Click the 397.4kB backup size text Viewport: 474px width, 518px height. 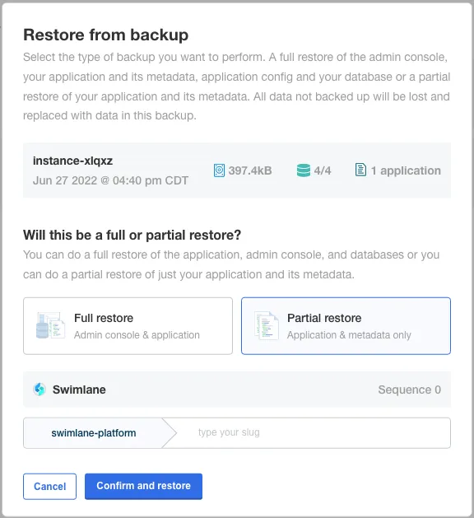click(x=250, y=170)
